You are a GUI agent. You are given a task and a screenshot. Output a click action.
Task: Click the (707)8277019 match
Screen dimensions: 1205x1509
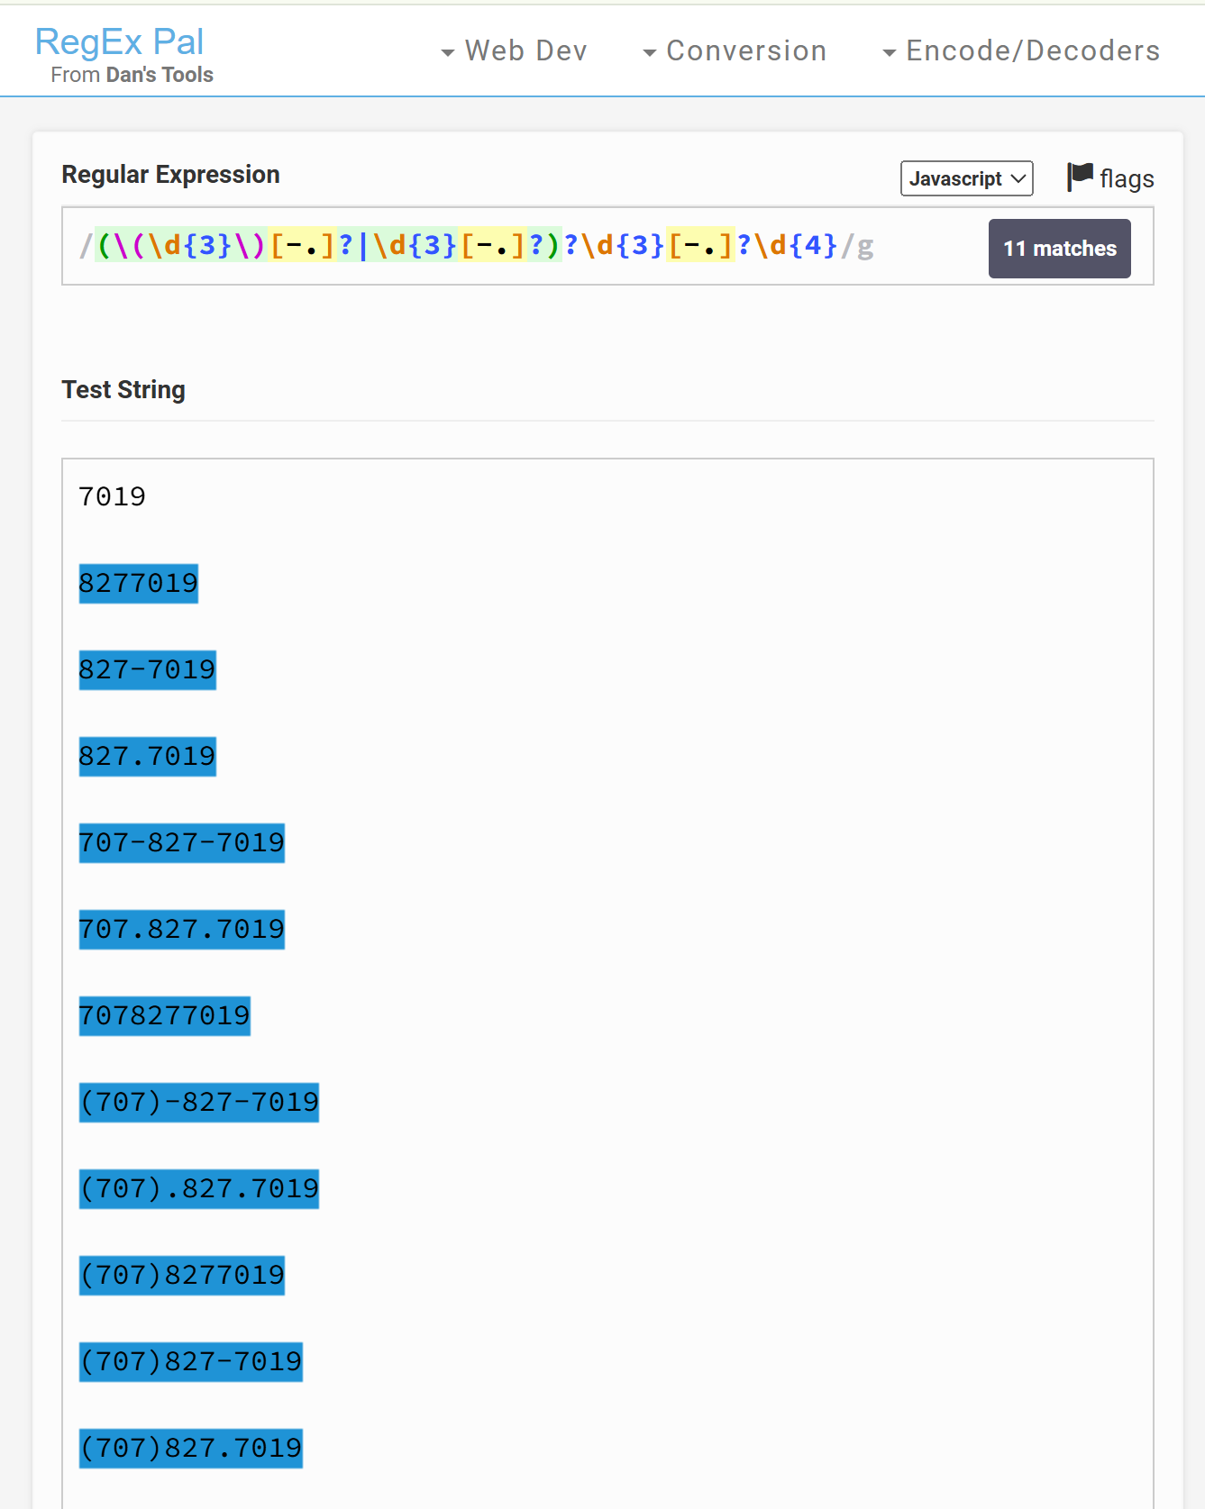click(x=181, y=1275)
